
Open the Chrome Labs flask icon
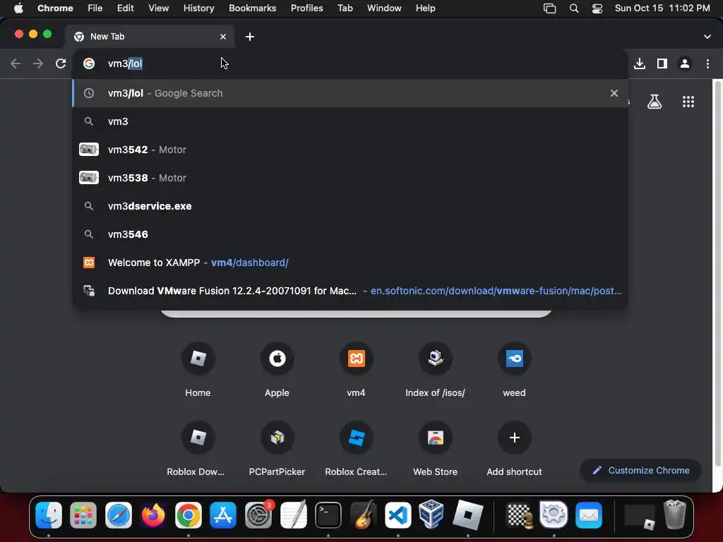(x=655, y=102)
